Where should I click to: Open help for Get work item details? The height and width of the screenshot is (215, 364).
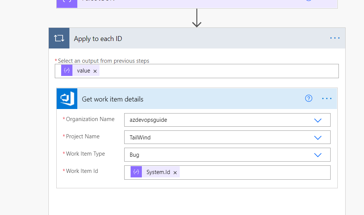click(x=308, y=98)
